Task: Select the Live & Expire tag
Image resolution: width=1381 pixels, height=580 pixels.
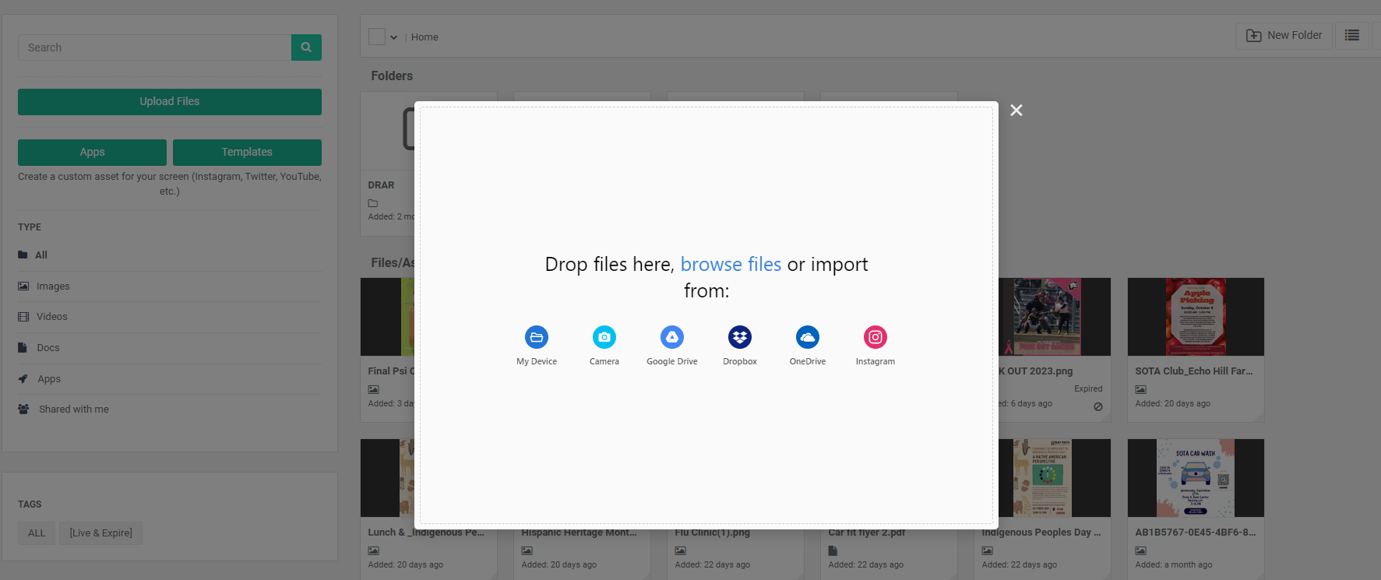Action: [x=101, y=533]
